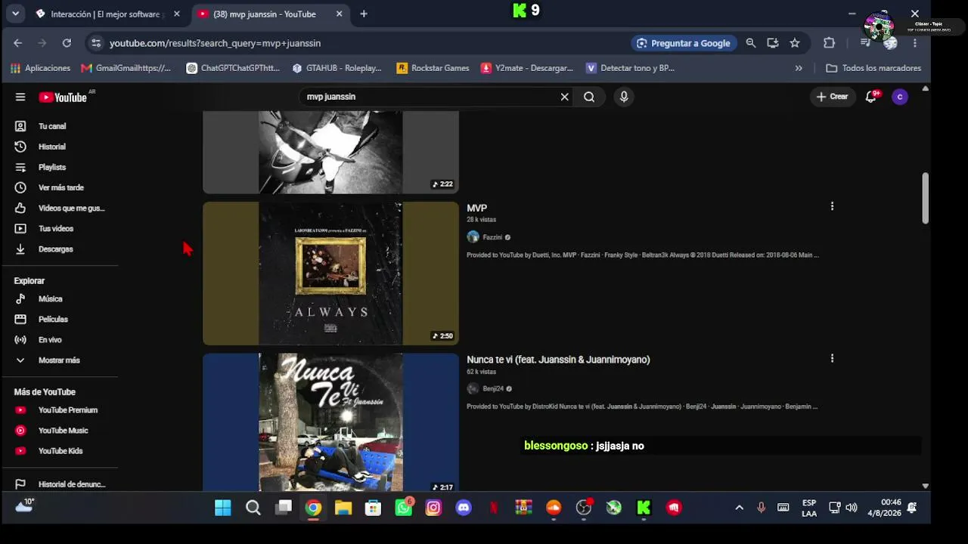
Task: Open the Y2mate bookmark
Action: coord(526,68)
